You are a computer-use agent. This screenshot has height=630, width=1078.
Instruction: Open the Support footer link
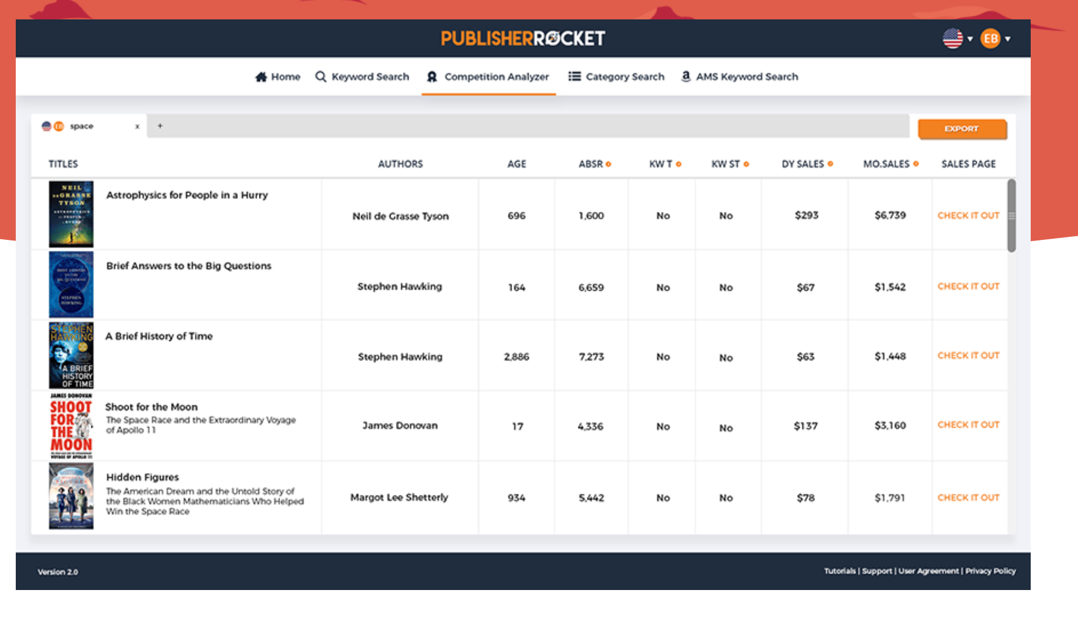(x=877, y=571)
